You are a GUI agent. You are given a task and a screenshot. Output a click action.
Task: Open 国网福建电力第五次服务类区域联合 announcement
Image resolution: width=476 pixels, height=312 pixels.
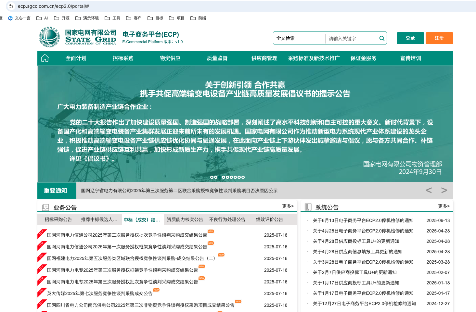[131, 258]
